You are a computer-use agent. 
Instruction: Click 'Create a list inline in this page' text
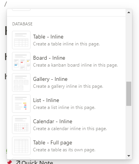(x=64, y=107)
